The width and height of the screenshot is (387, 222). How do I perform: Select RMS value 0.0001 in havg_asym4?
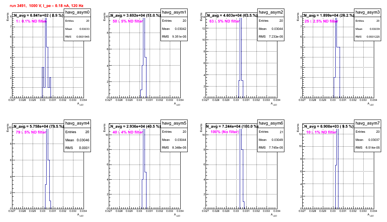[x=84, y=148]
